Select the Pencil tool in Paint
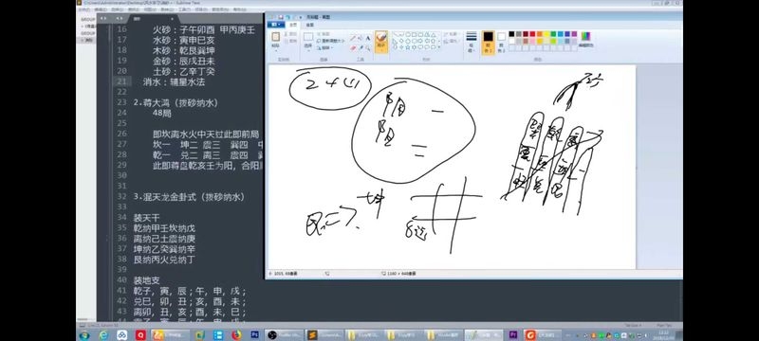 [x=352, y=38]
